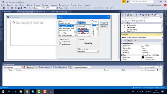Toggle the 0 Предупреждения filter button
The image size is (167, 94).
tap(43, 67)
